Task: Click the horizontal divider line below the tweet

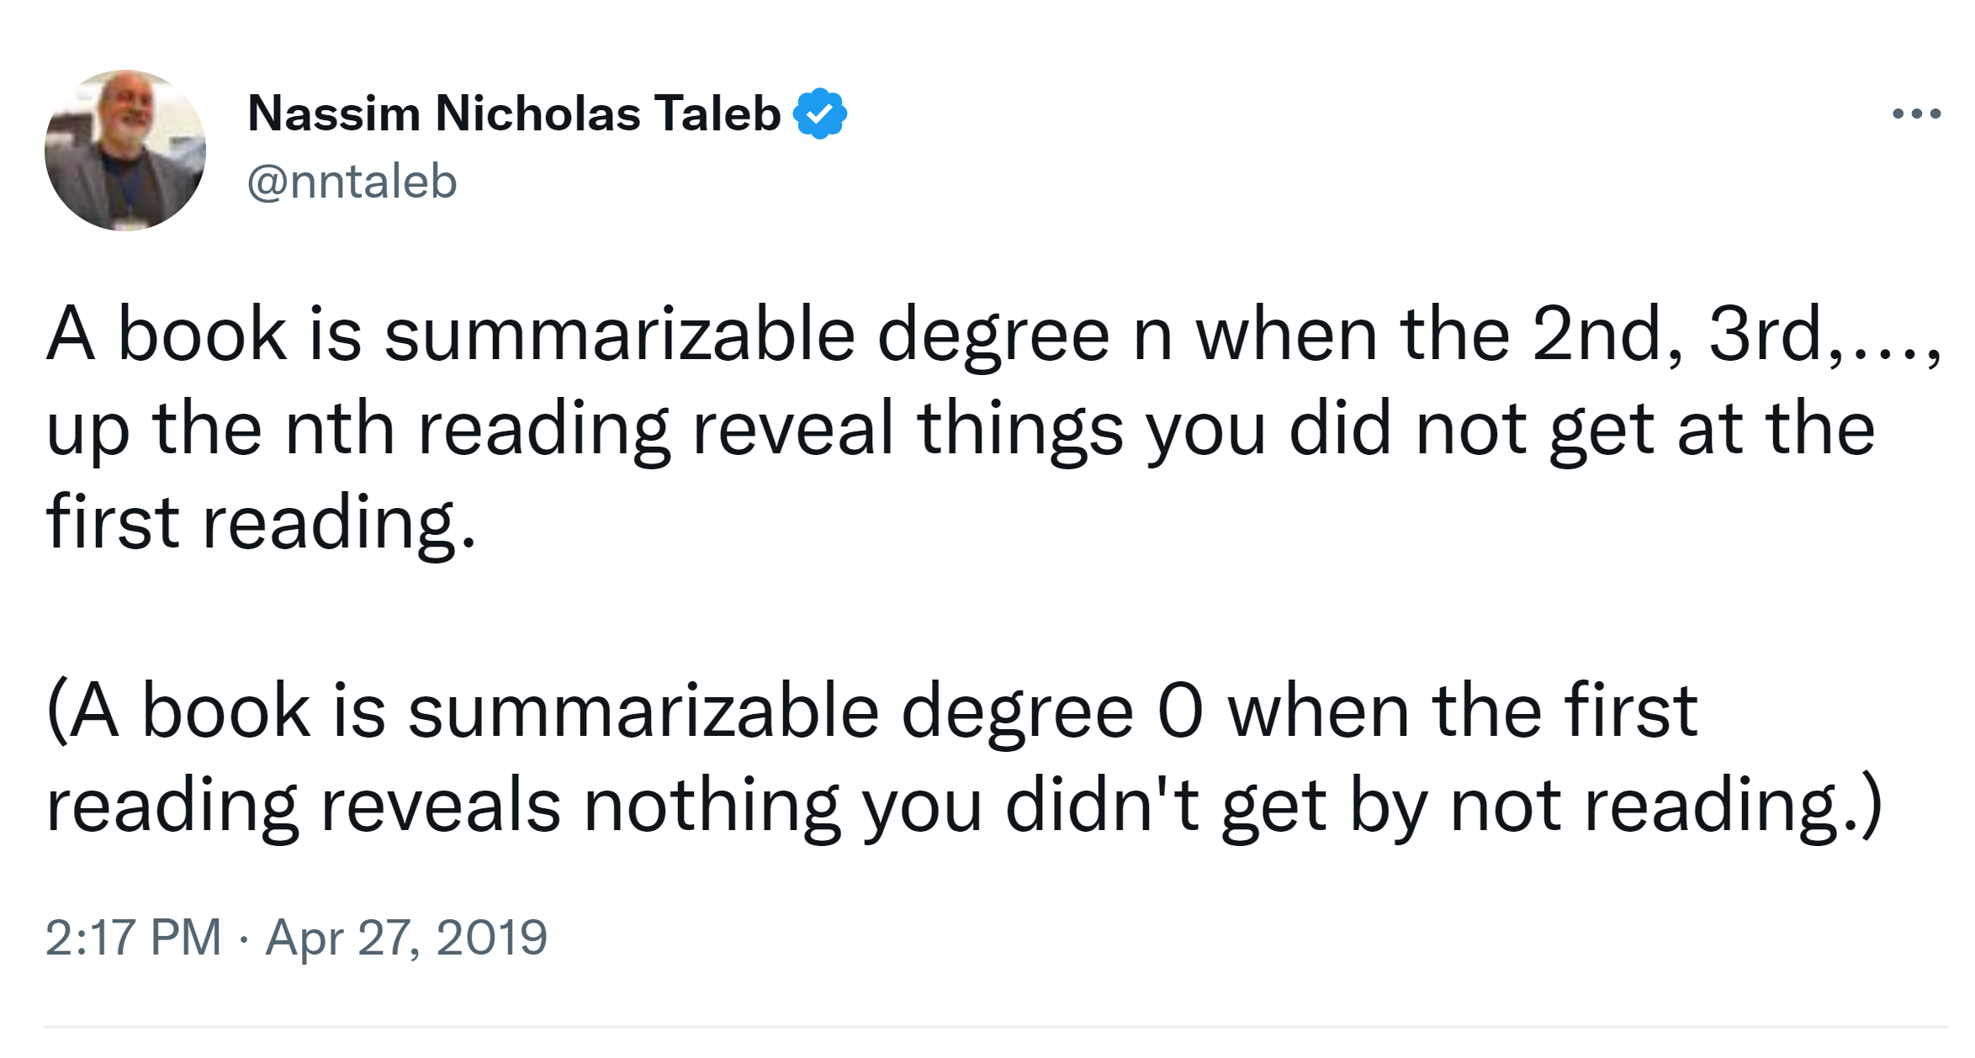Action: [996, 1027]
